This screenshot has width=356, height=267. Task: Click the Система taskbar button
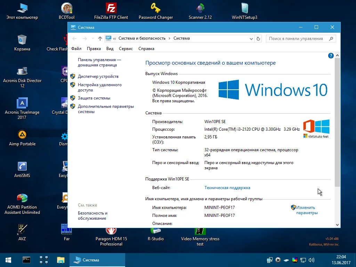[97, 260]
